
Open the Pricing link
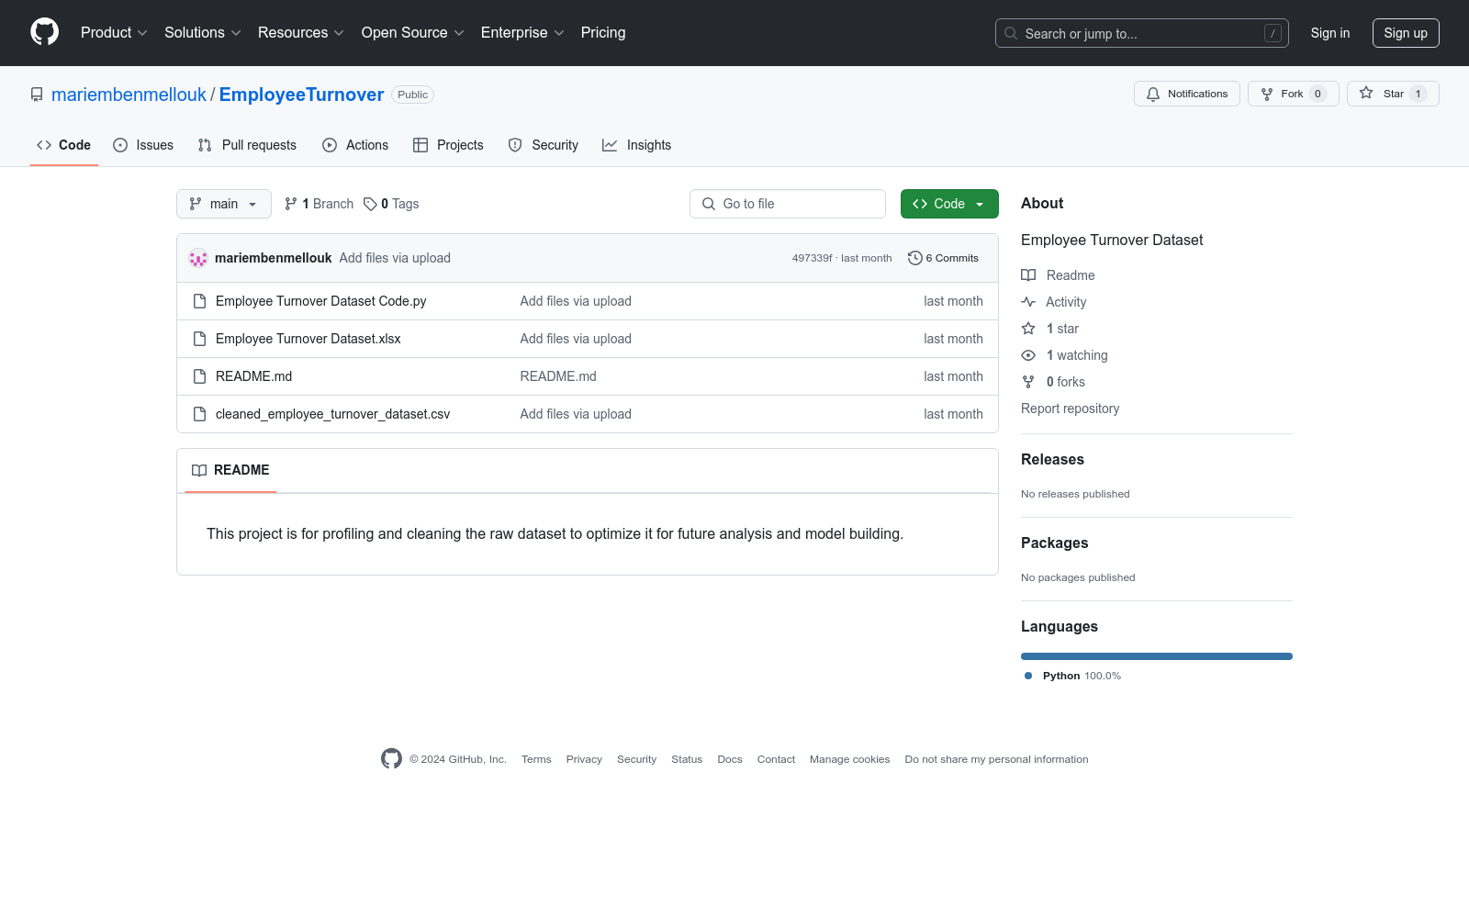click(603, 33)
